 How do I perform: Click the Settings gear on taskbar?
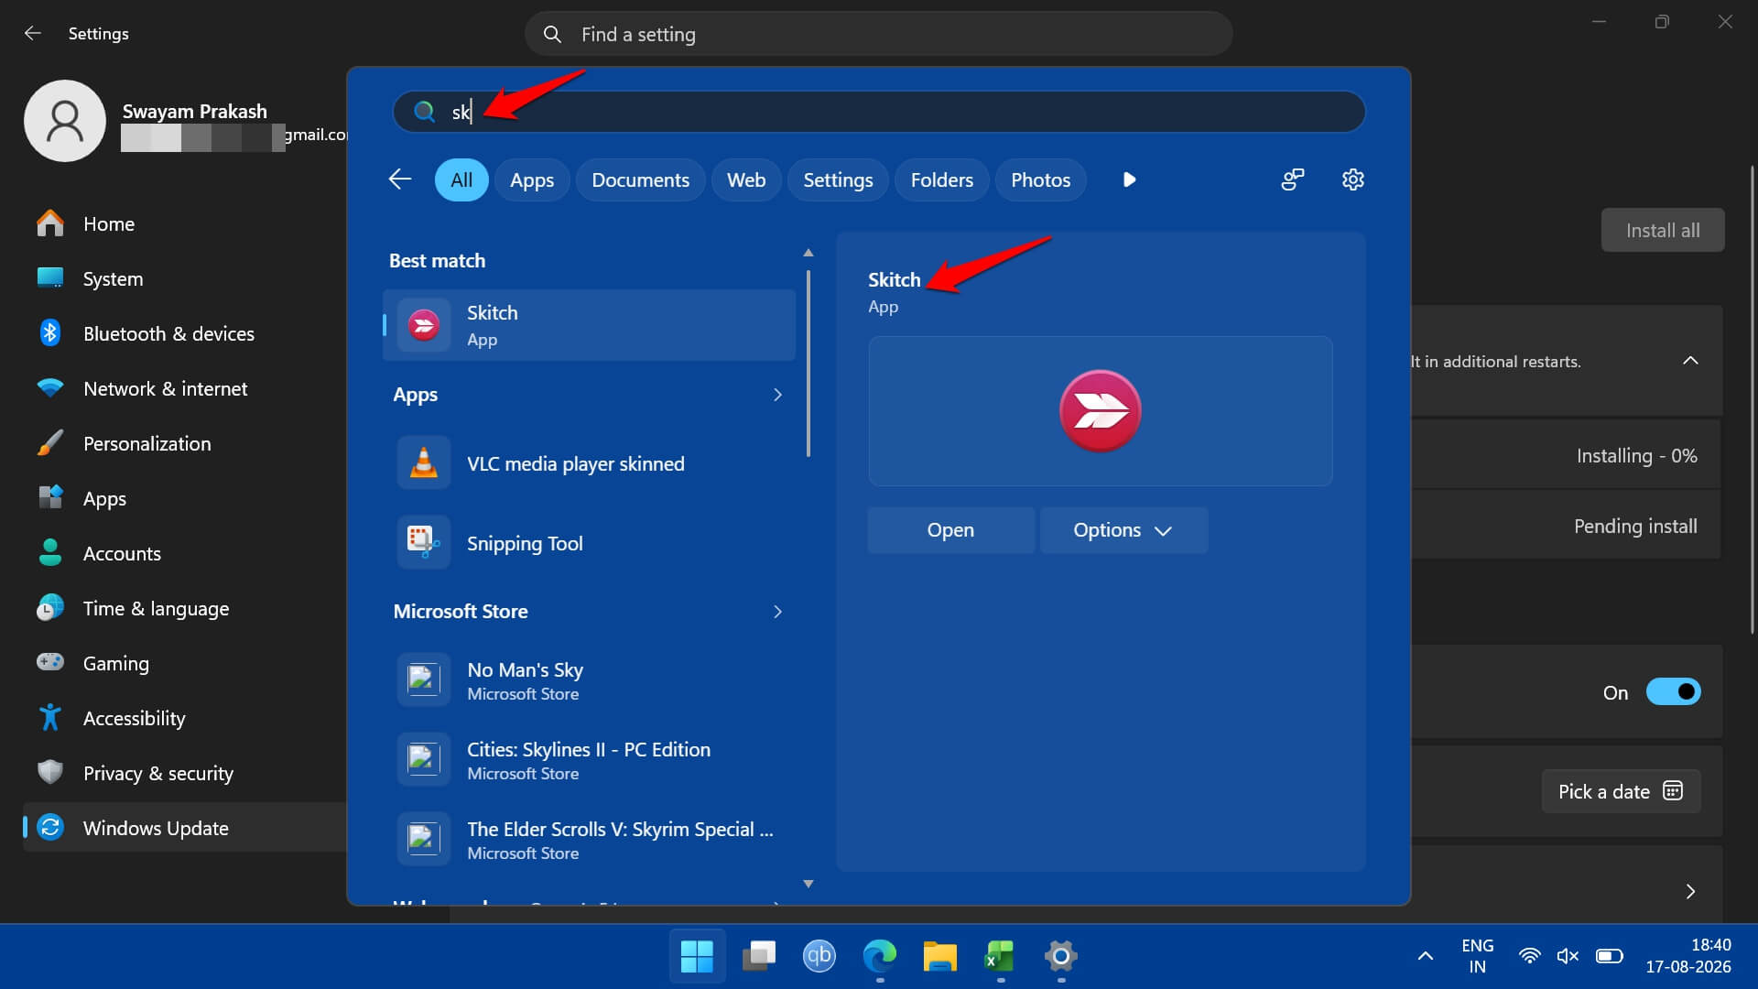(x=1060, y=956)
